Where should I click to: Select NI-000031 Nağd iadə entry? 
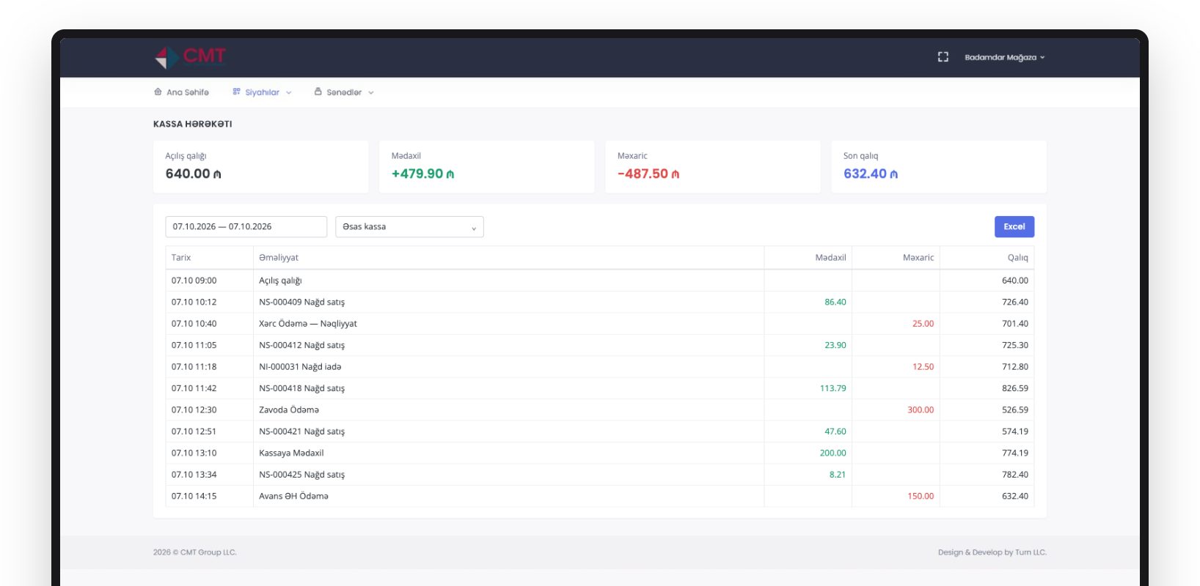(x=600, y=367)
